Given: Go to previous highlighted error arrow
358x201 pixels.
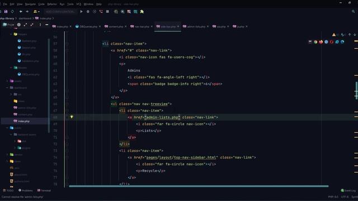Looking at the screenshot, I should pyautogui.click(x=350, y=35).
